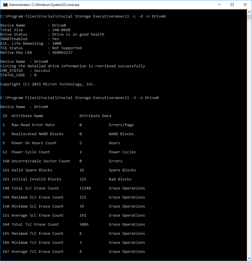252x261 pixels.
Task: Click the 'Drive is in good health' status
Action: 78,34
